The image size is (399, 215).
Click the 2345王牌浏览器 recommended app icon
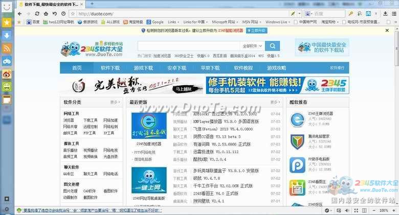[297, 119]
